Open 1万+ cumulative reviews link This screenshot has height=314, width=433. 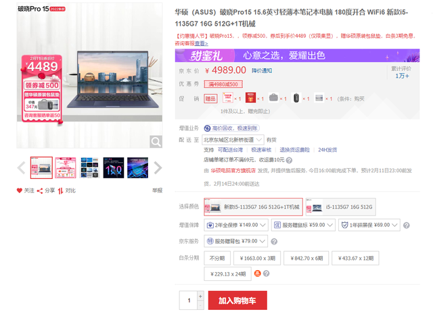pyautogui.click(x=402, y=76)
